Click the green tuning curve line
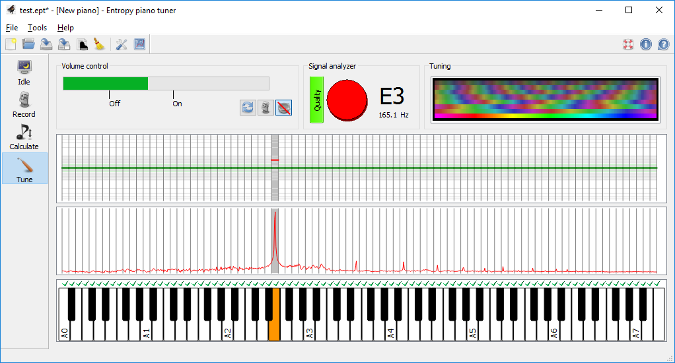This screenshot has width=675, height=363. coord(359,168)
